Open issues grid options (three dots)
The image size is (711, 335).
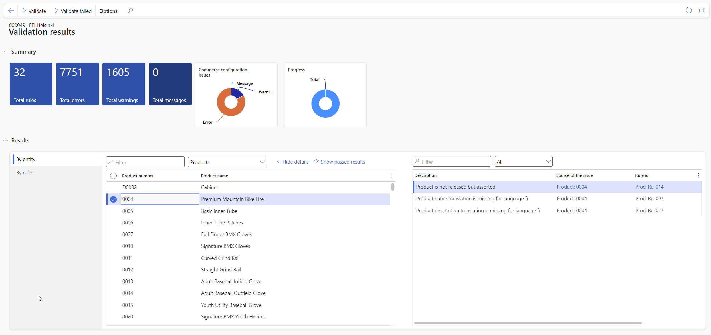point(698,175)
